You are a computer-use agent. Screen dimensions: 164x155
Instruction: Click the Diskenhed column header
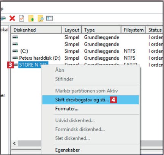[x=36, y=30]
